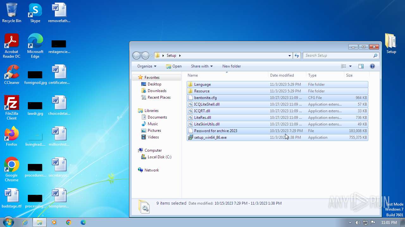The width and height of the screenshot is (405, 227).
Task: Click the Explorer Forward arrow button
Action: click(145, 55)
